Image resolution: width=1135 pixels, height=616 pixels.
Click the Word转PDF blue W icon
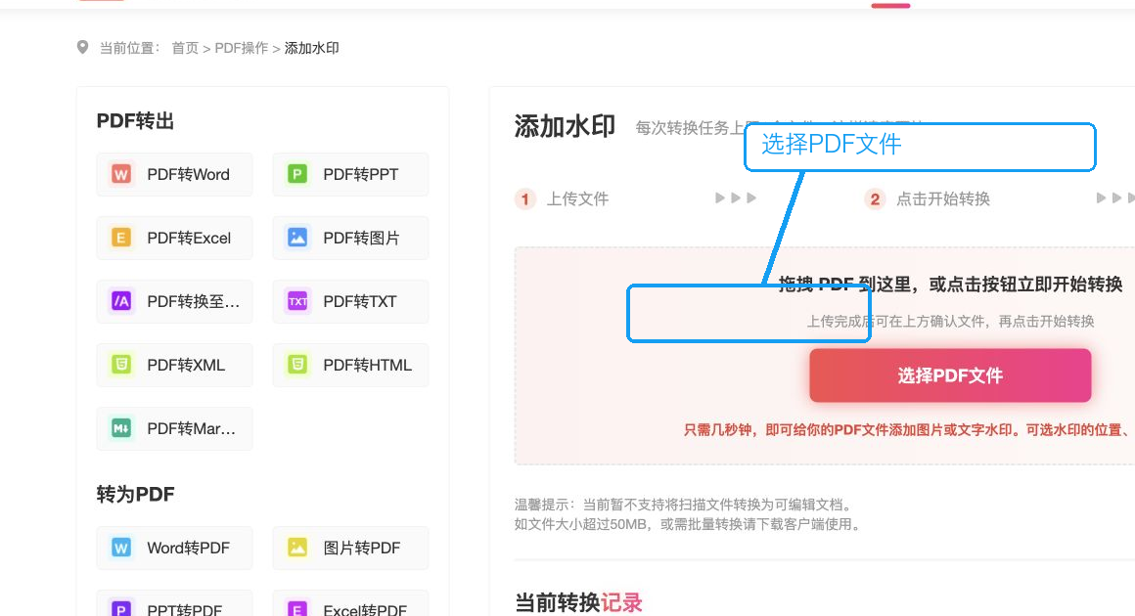[x=121, y=548]
